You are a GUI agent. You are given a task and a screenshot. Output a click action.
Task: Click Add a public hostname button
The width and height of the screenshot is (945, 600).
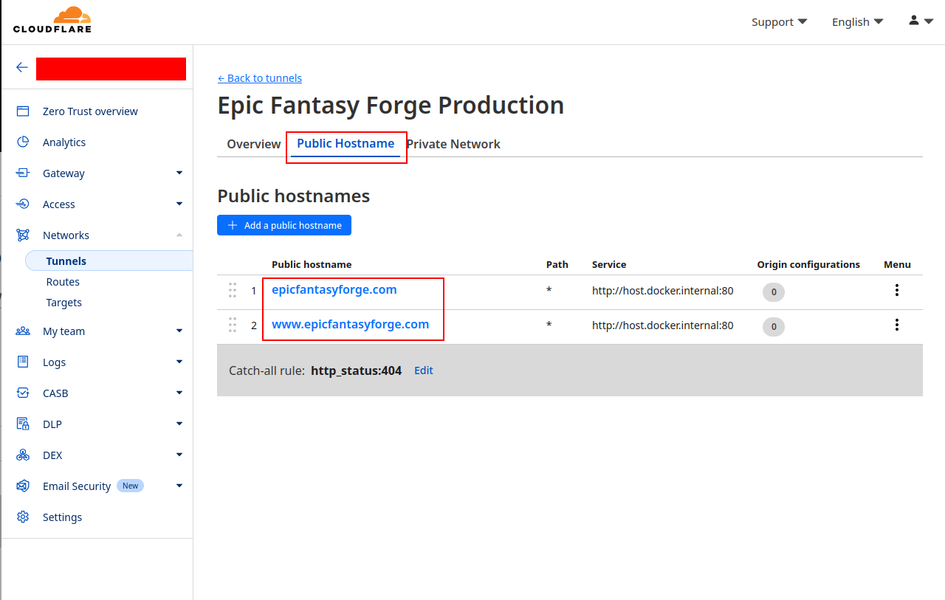click(x=284, y=225)
